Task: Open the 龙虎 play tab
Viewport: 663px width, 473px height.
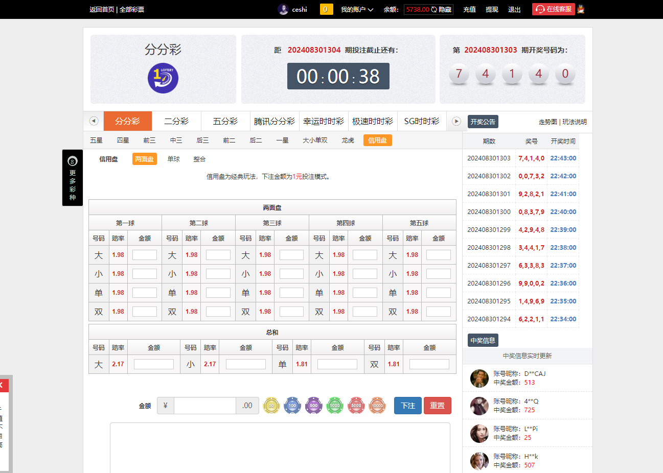Action: pos(348,140)
